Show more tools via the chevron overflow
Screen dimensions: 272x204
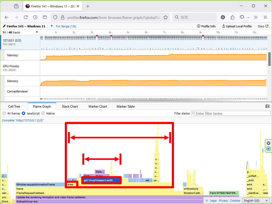256,17
